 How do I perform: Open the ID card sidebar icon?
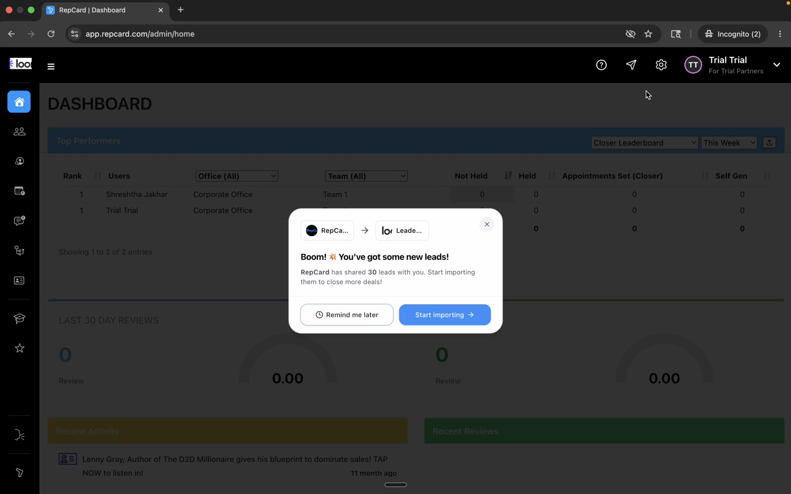click(x=19, y=280)
